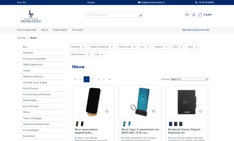Expand the Eco filter dropdown
The image size is (234, 141).
pos(145,47)
